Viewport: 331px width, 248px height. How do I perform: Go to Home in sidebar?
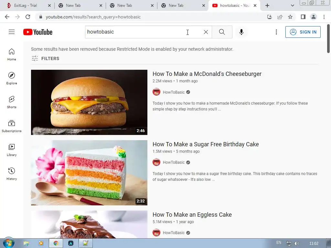coord(12,55)
